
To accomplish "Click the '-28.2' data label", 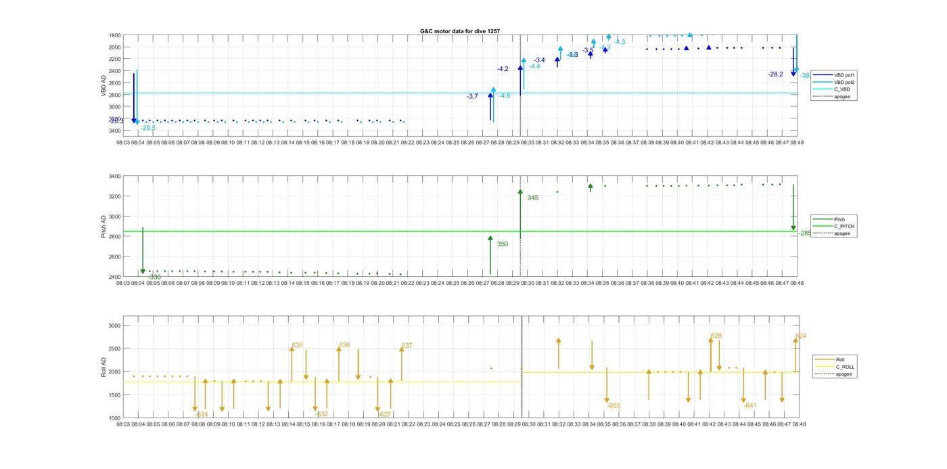I will 775,74.
